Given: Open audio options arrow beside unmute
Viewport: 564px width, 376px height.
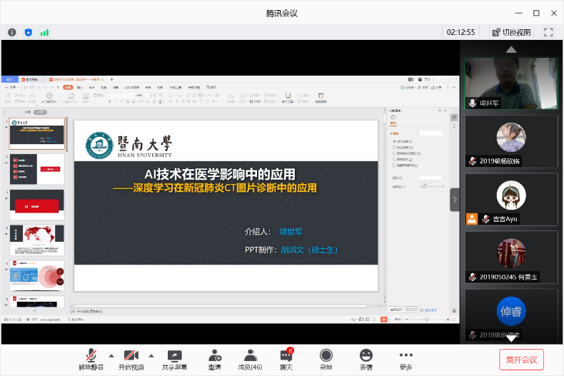Looking at the screenshot, I should coord(111,355).
